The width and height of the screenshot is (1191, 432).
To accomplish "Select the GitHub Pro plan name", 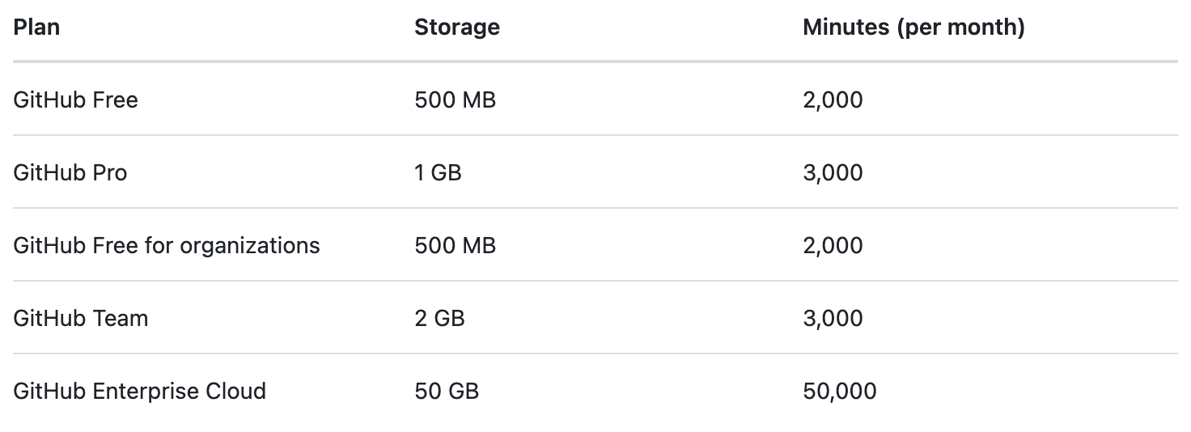I will click(70, 173).
